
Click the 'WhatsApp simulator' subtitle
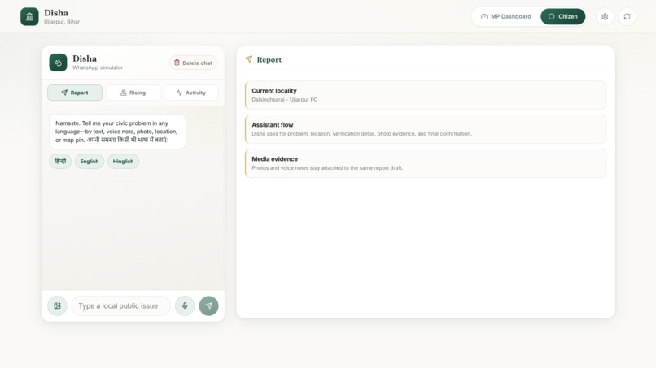[x=98, y=67]
